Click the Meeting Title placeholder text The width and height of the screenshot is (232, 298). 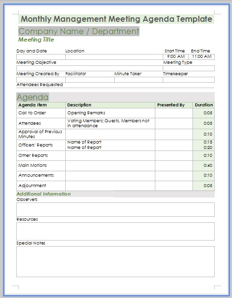(36, 40)
